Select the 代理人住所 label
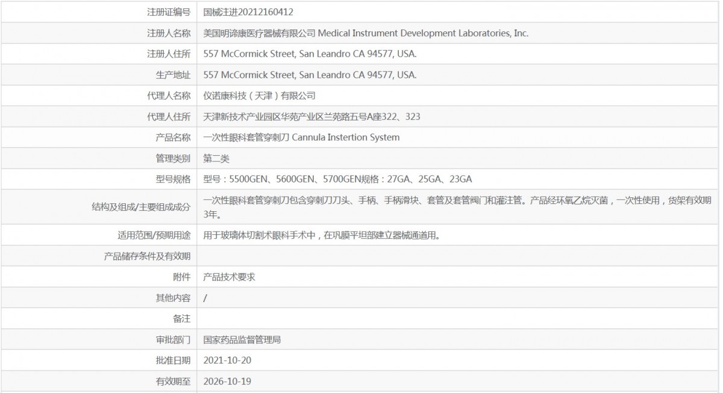 pos(169,117)
